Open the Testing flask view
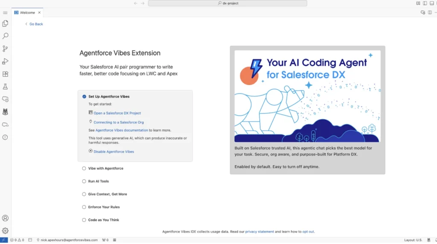The image size is (437, 244). pos(5,86)
